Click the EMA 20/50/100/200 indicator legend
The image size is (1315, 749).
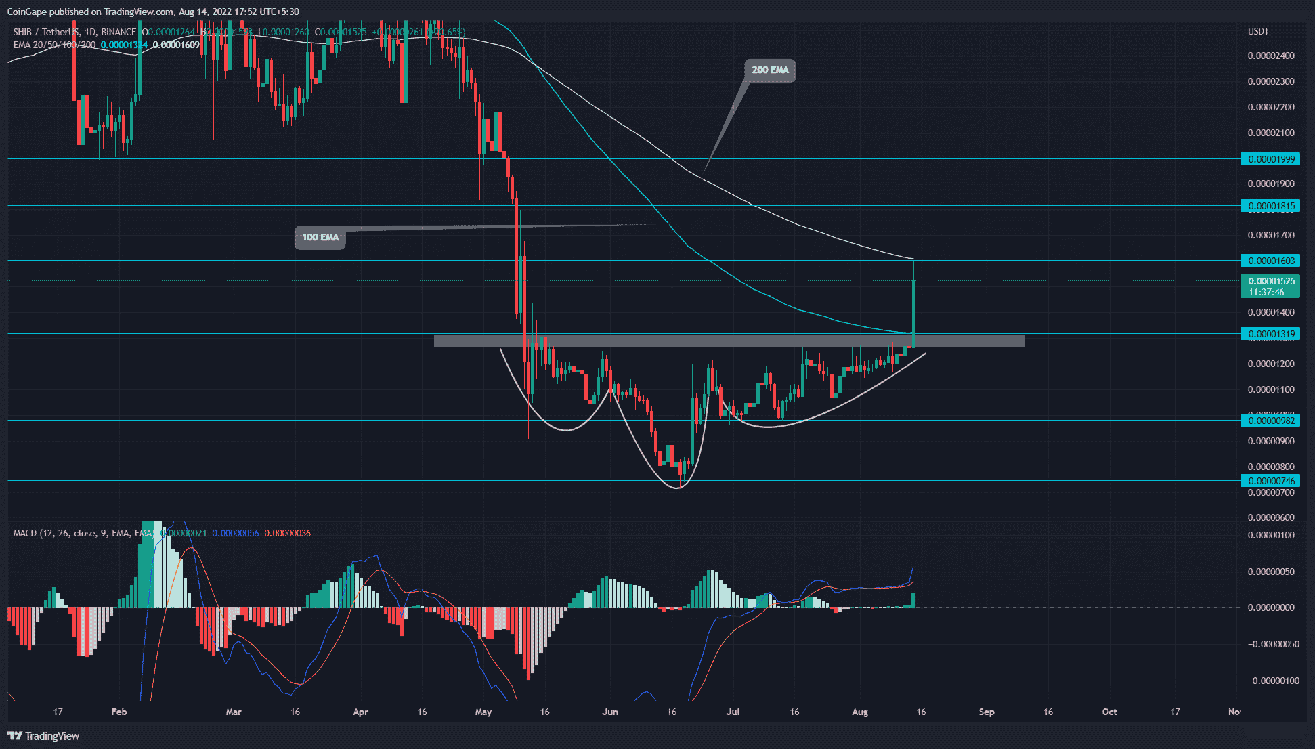pos(54,45)
